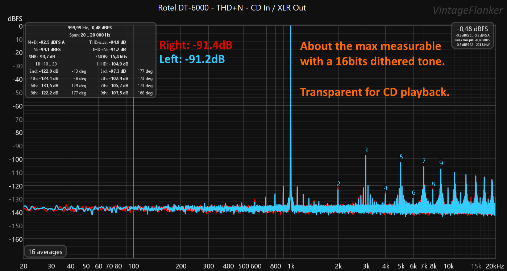This screenshot has width=507, height=271.
Task: Click the '500' tick on the frequency axis
Action: click(x=244, y=266)
